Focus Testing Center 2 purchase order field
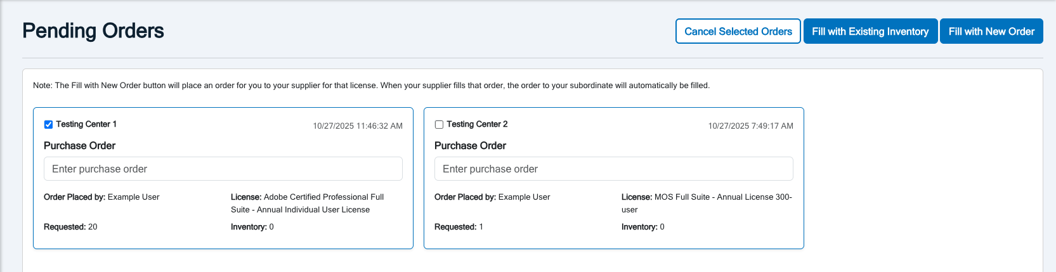 tap(613, 169)
